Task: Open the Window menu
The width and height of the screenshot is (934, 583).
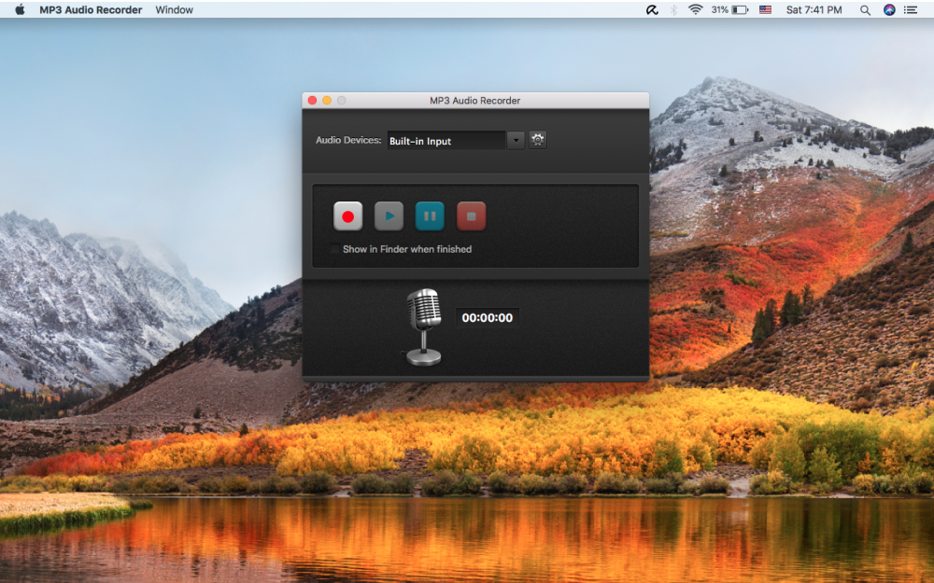Action: pyautogui.click(x=173, y=9)
